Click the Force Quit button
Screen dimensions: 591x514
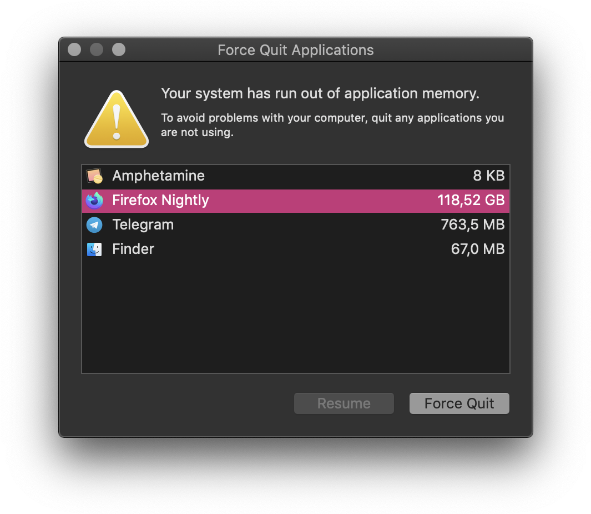[459, 403]
